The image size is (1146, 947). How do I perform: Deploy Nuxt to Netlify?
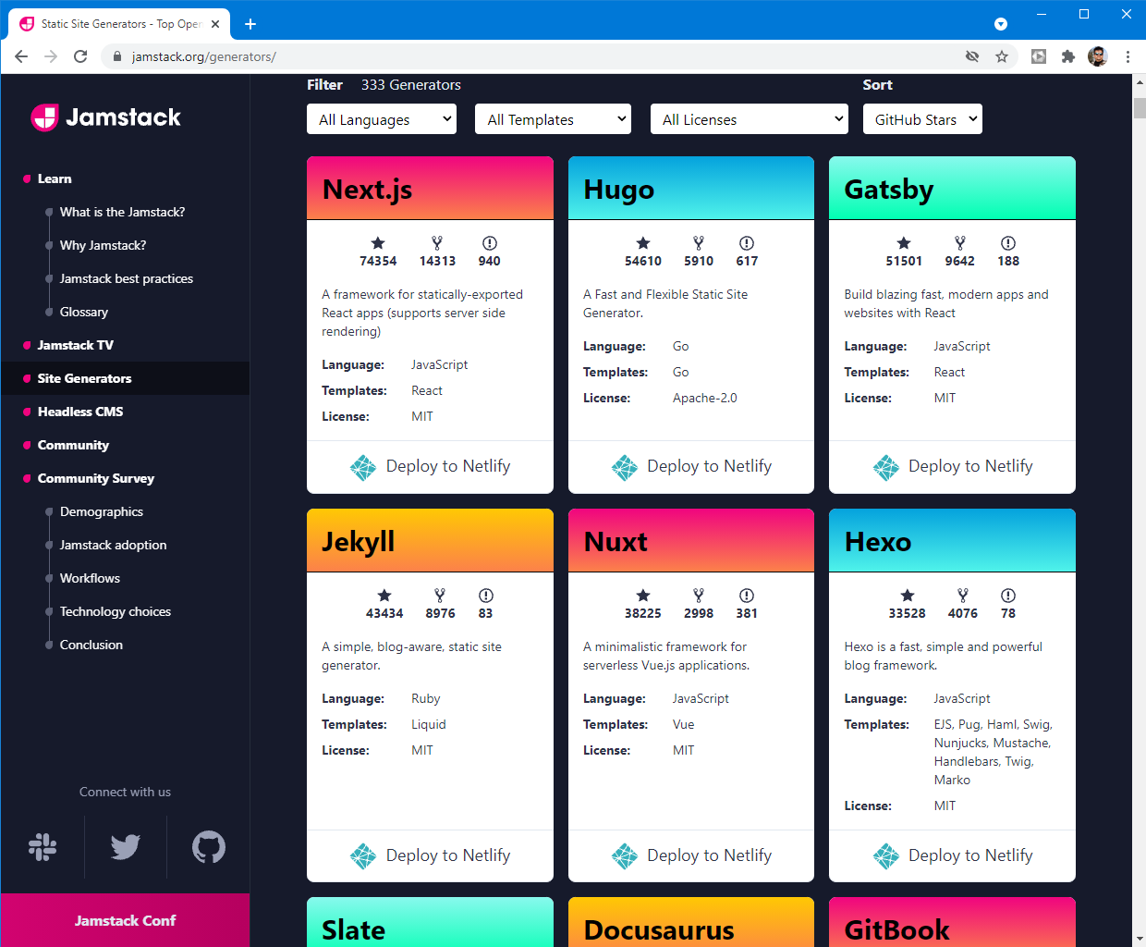[x=691, y=855]
